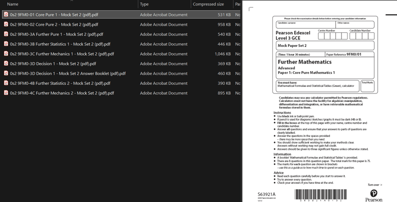This screenshot has height=202, width=397.
Task: Select file 0s2 9FM0-4B Further Statistics 2
Action: coord(60,83)
